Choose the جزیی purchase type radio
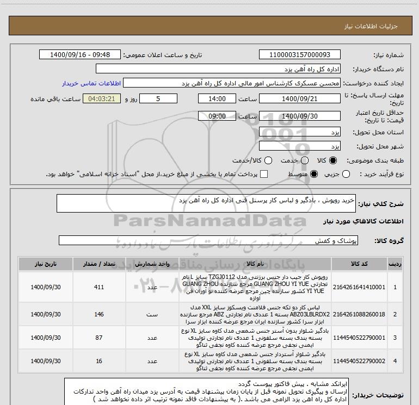The width and height of the screenshot is (419, 405). coord(346,174)
